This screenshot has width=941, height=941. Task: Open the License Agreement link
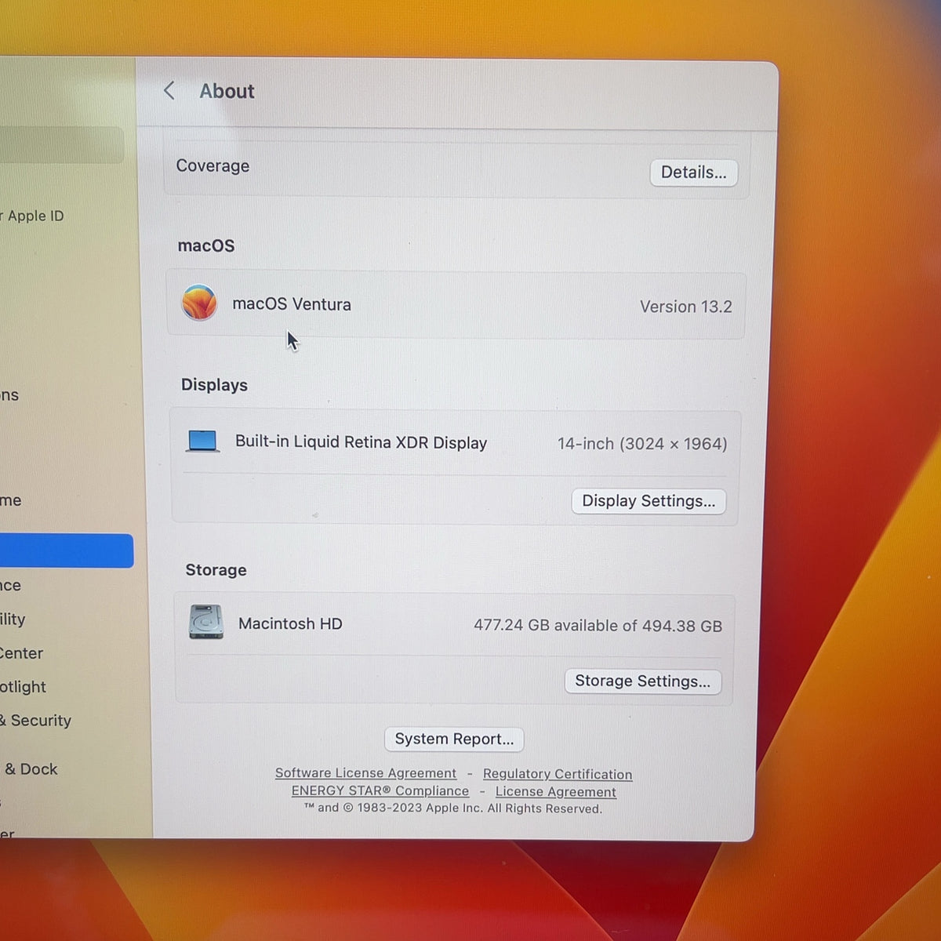[556, 792]
